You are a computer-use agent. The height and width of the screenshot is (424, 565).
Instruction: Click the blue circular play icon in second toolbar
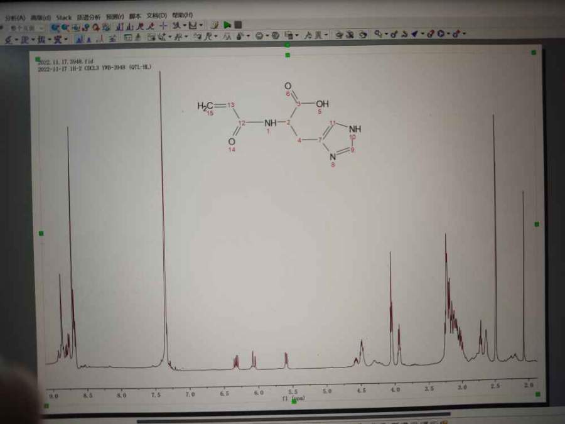(441, 34)
